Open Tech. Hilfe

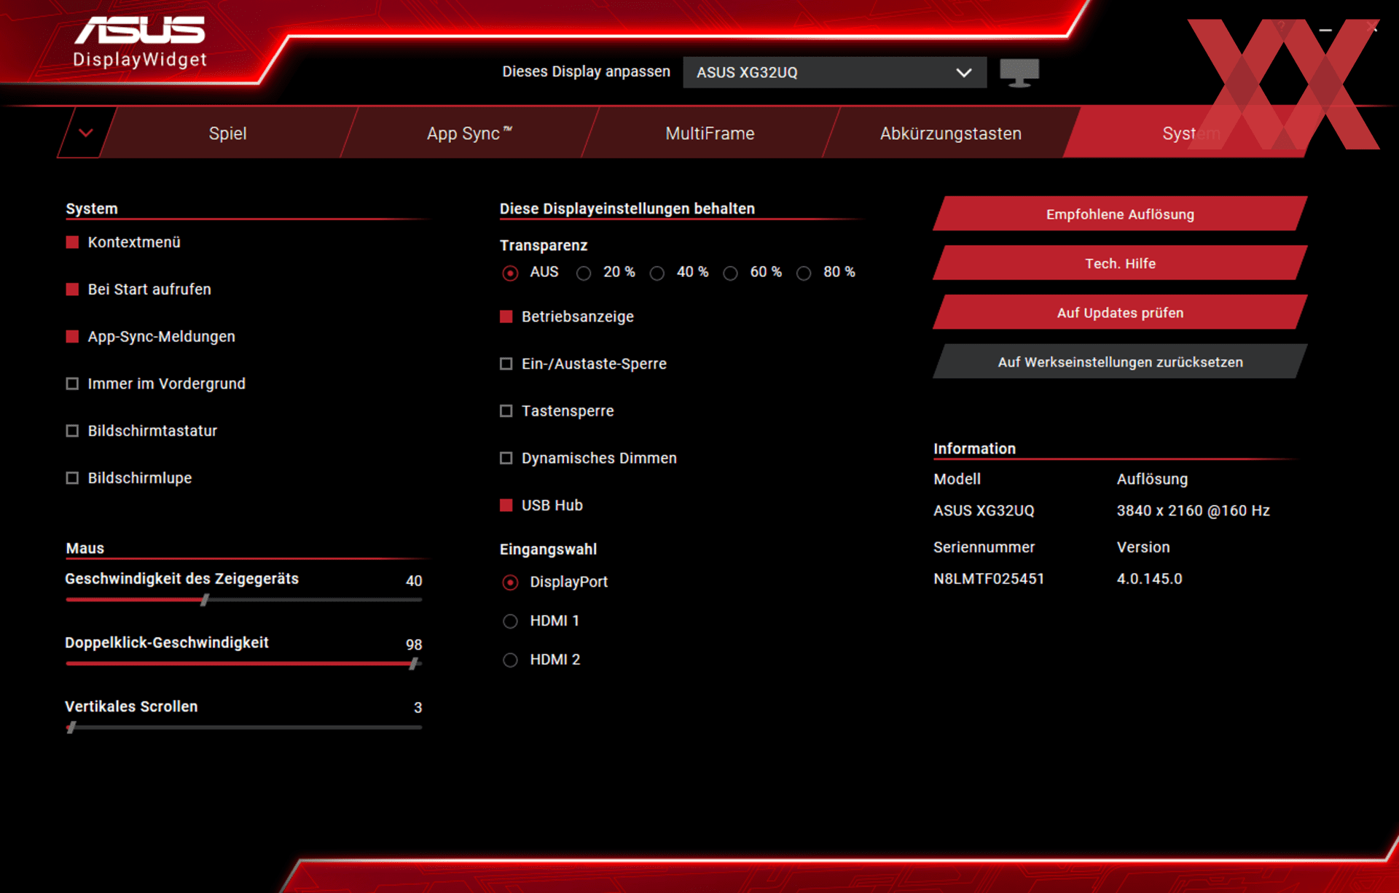pos(1120,263)
